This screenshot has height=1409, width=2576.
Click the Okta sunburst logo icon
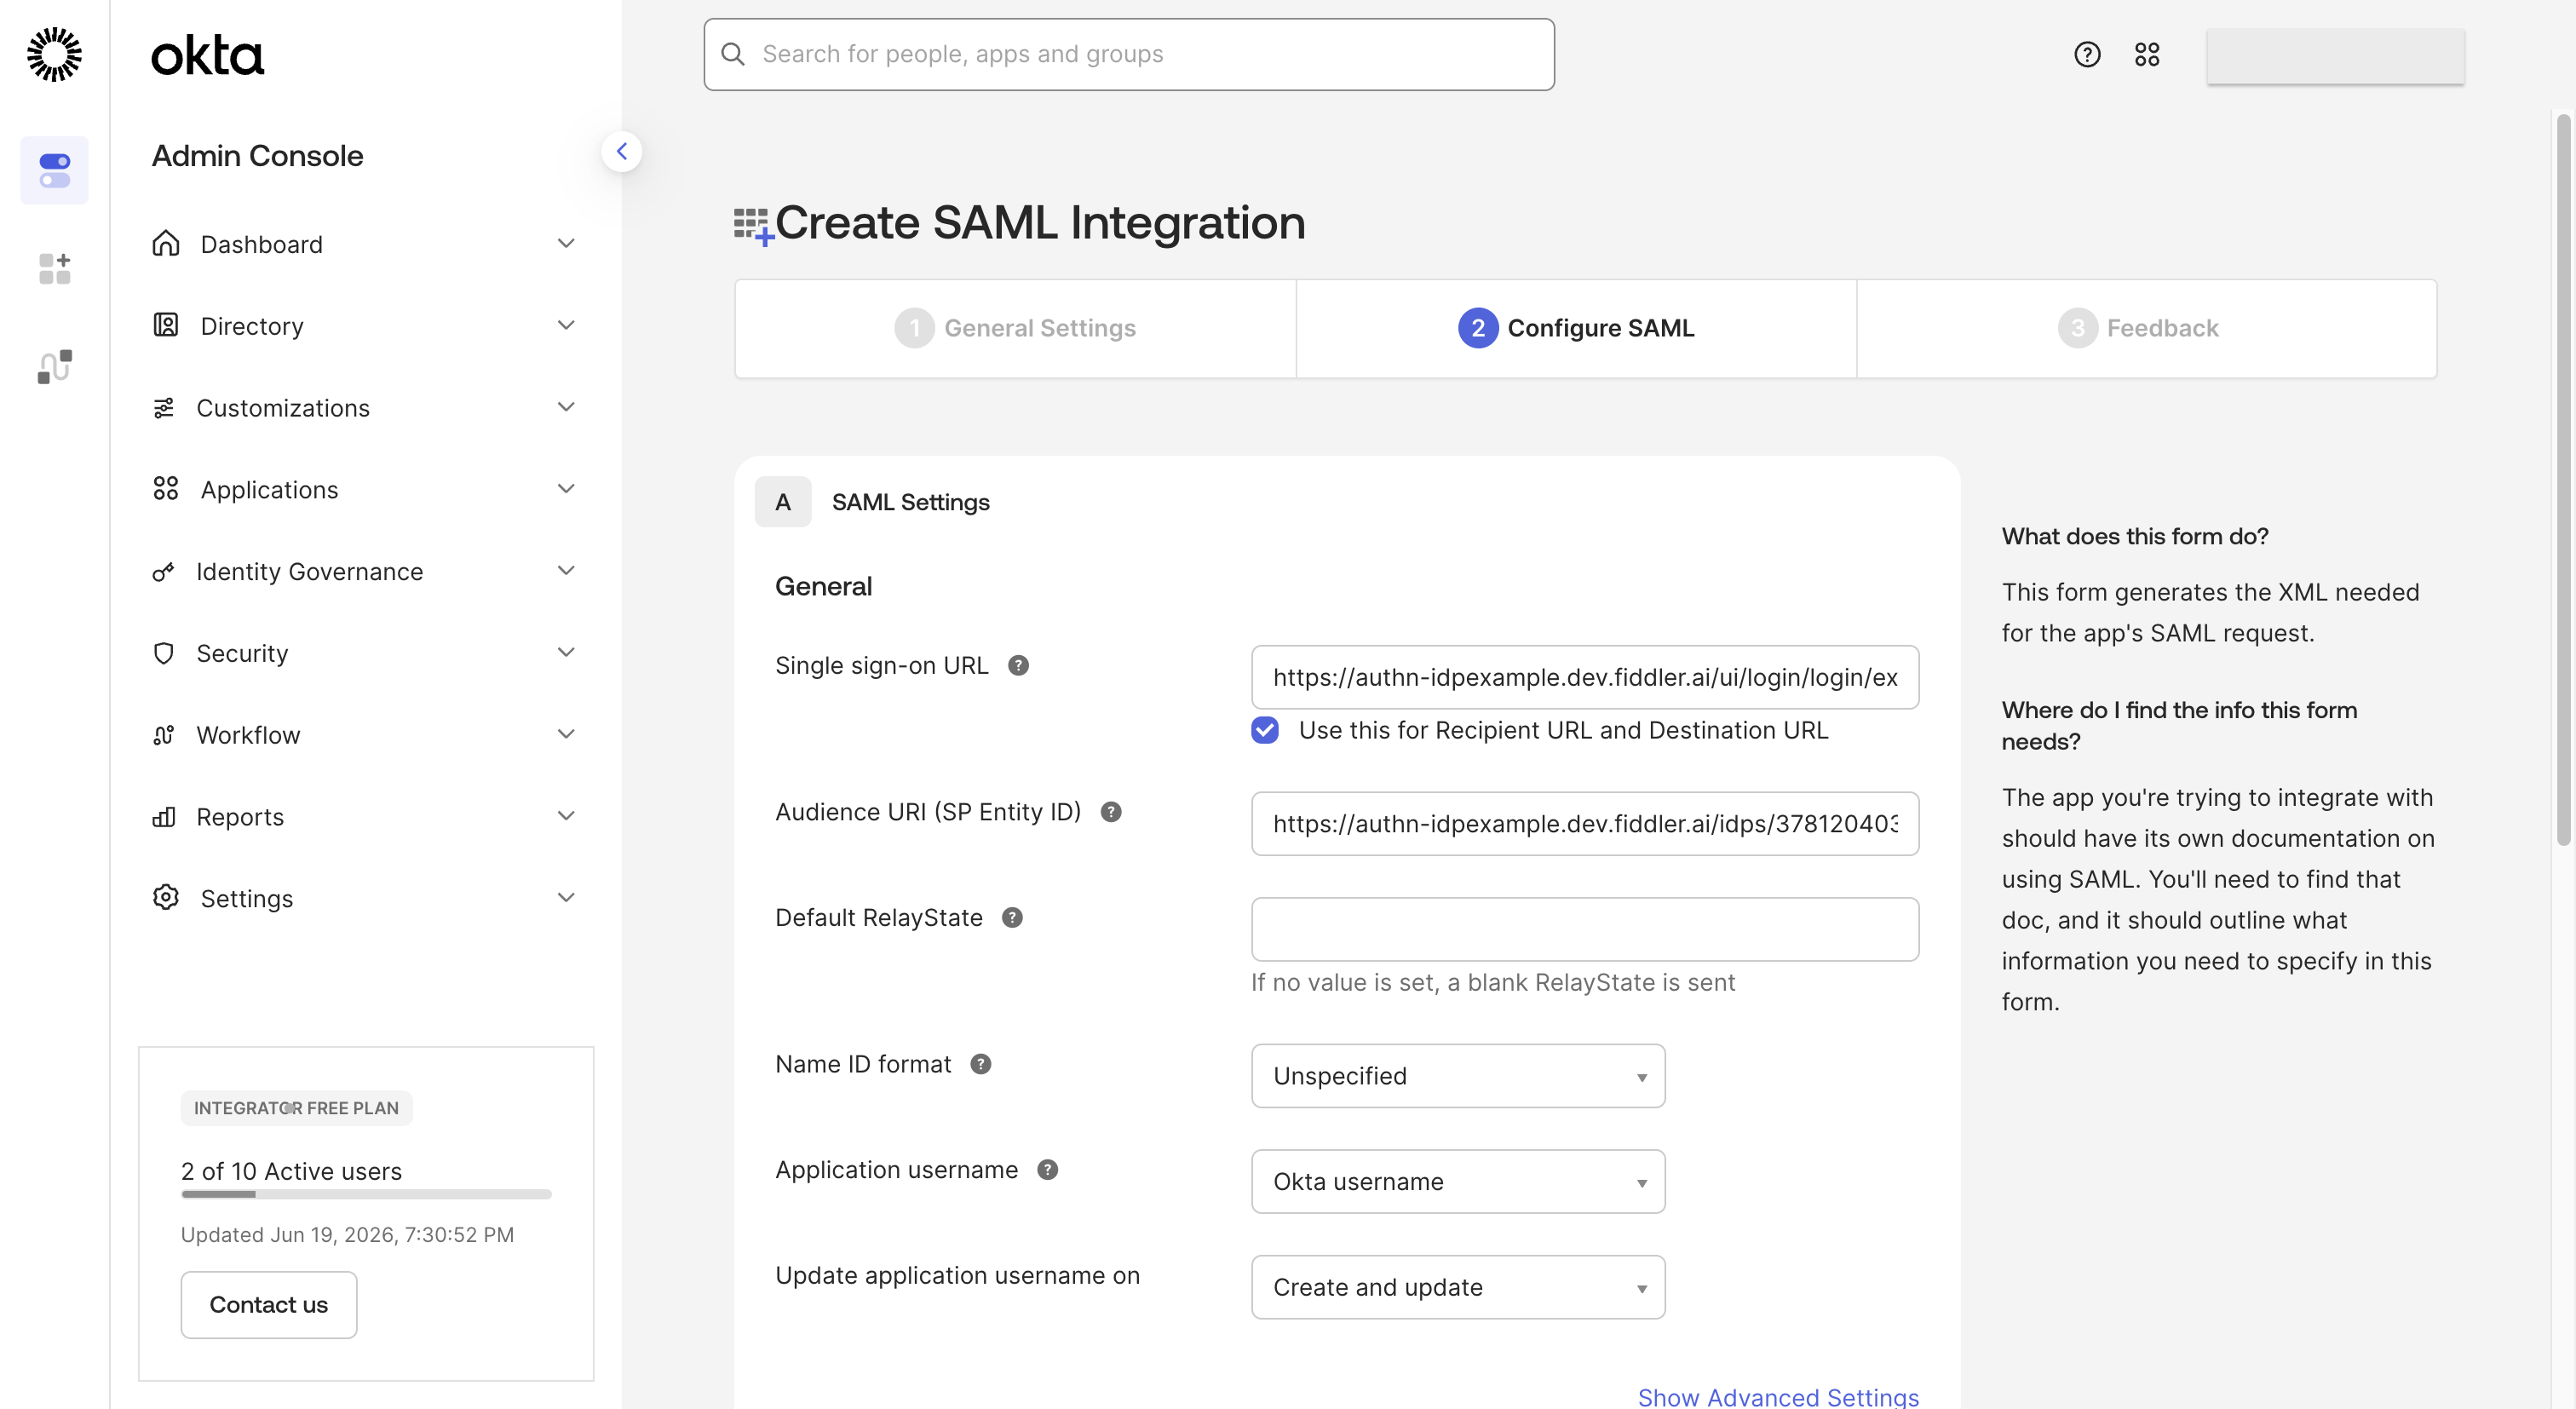(x=54, y=54)
